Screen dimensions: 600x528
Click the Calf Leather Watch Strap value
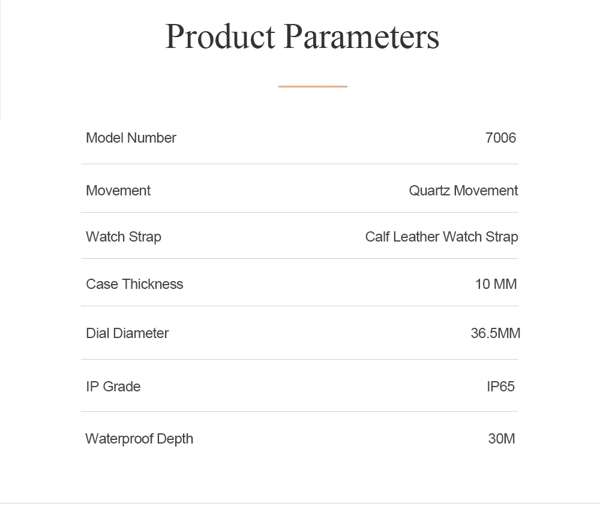442,237
